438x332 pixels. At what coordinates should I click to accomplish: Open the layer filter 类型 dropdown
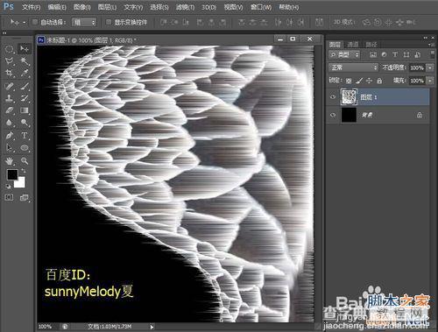click(x=344, y=54)
